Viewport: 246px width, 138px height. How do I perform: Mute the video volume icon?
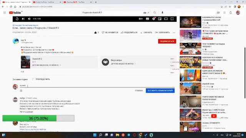click(29, 19)
